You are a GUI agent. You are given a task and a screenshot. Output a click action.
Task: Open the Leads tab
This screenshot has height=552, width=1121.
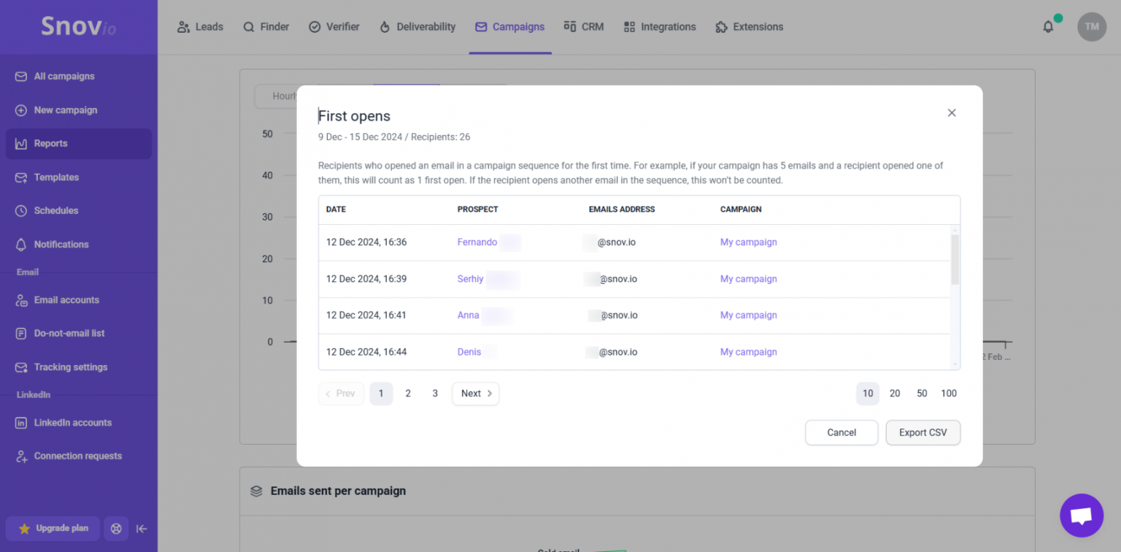tap(200, 27)
